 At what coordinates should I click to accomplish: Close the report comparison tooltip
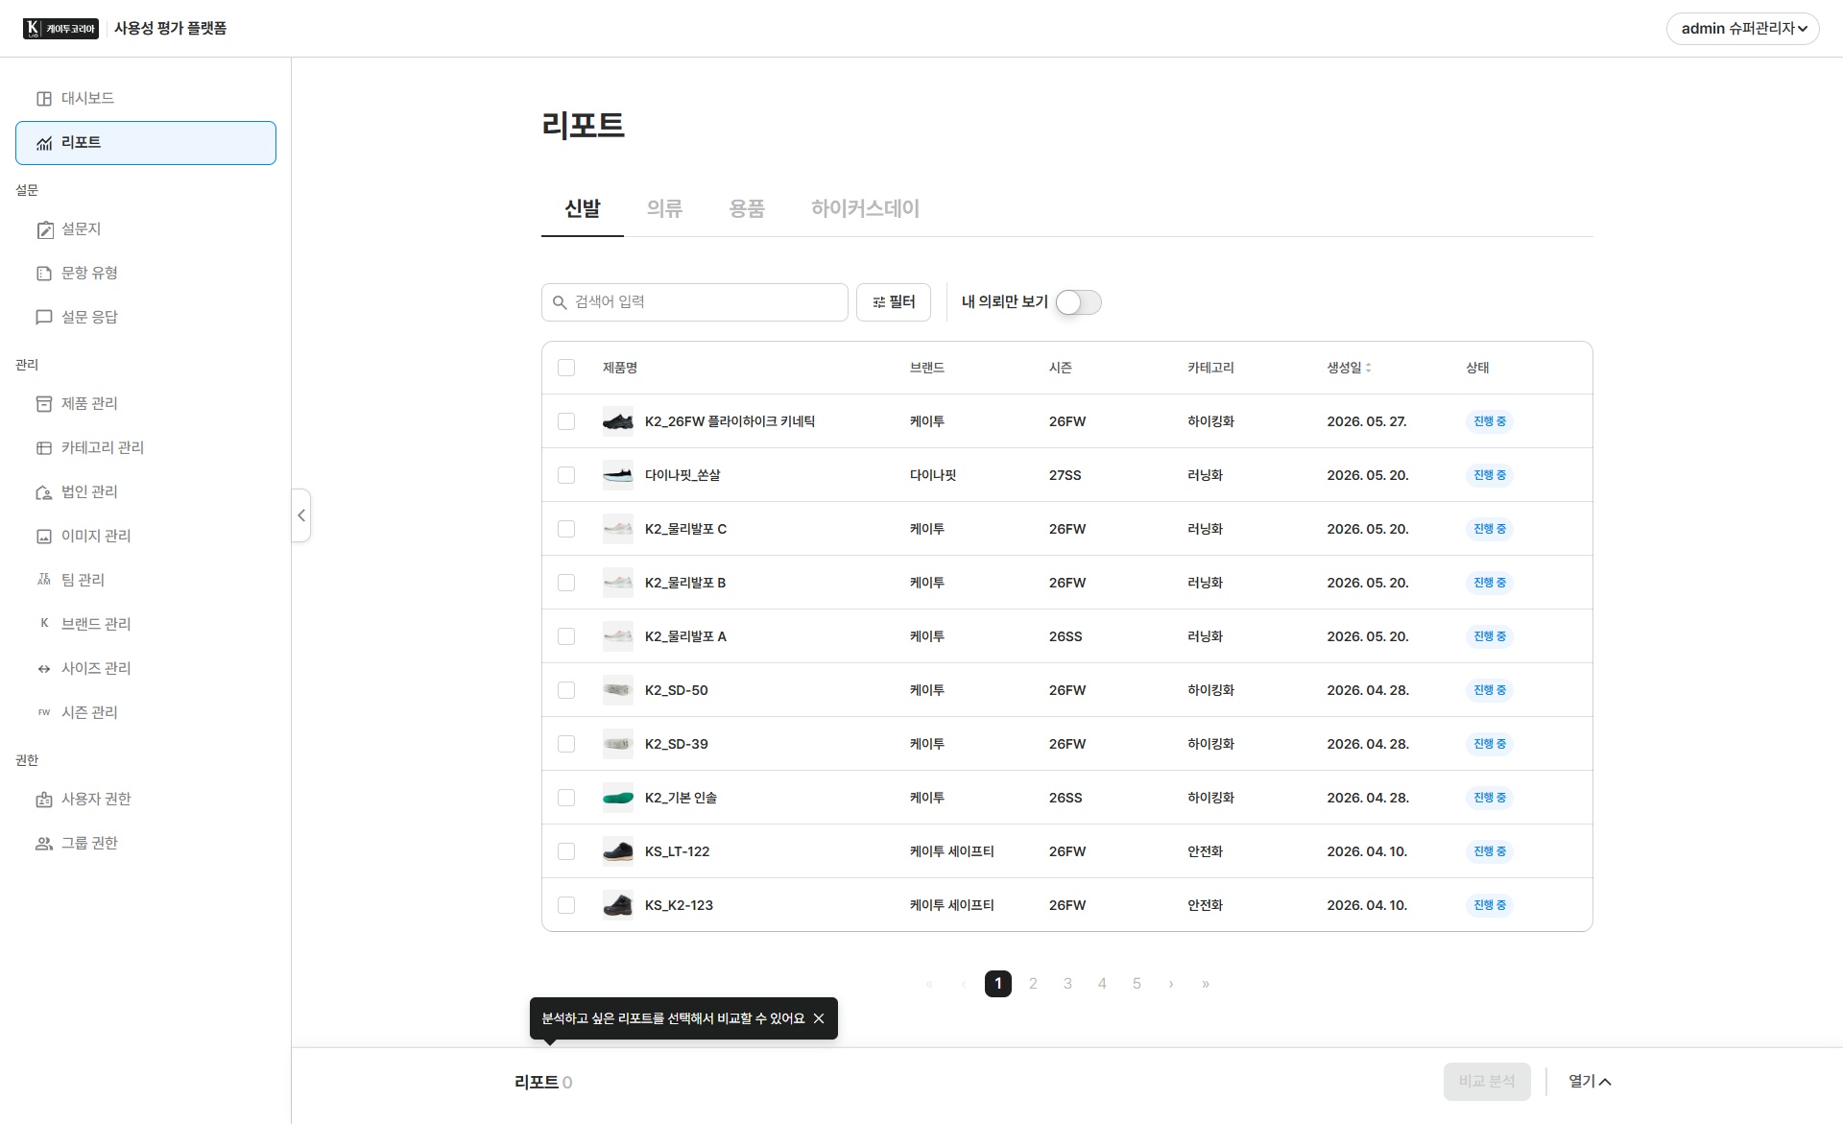(x=819, y=1018)
